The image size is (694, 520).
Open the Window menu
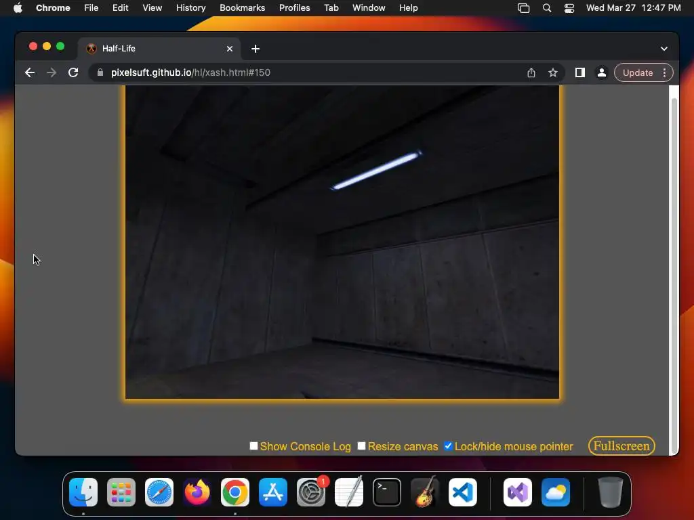(369, 7)
